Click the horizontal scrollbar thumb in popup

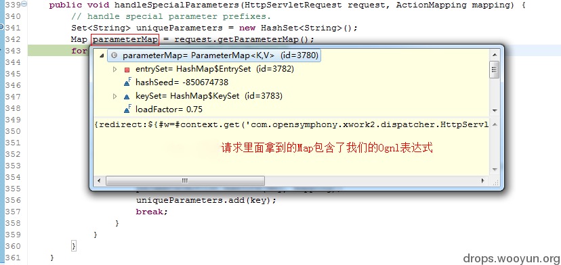185,180
